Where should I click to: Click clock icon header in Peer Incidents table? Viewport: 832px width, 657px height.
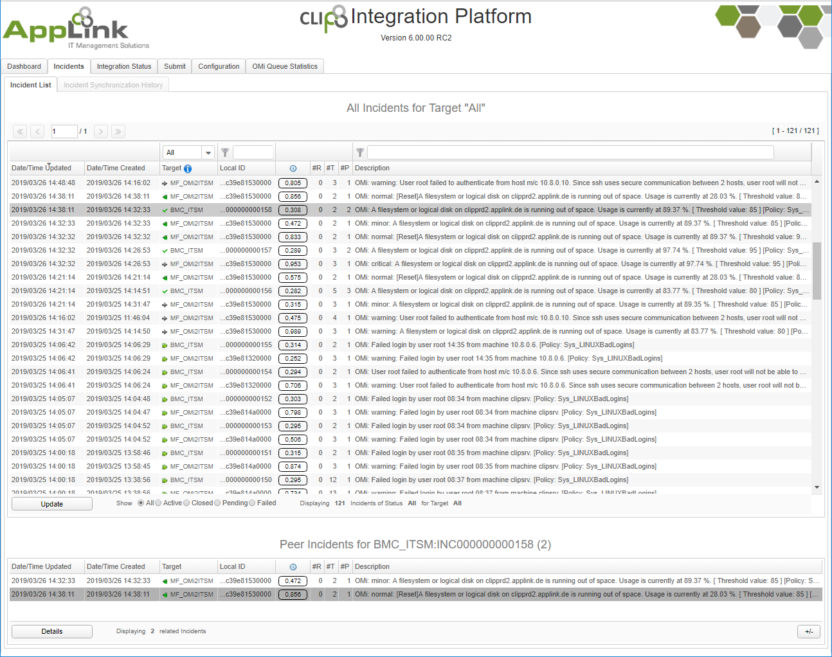click(x=293, y=567)
